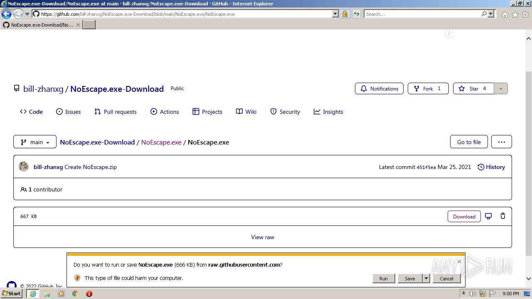Open the main branch selector dropdown
This screenshot has width=532, height=299.
pyautogui.click(x=35, y=142)
